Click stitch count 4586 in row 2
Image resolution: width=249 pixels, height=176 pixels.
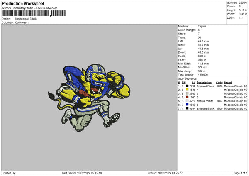tap(192, 90)
